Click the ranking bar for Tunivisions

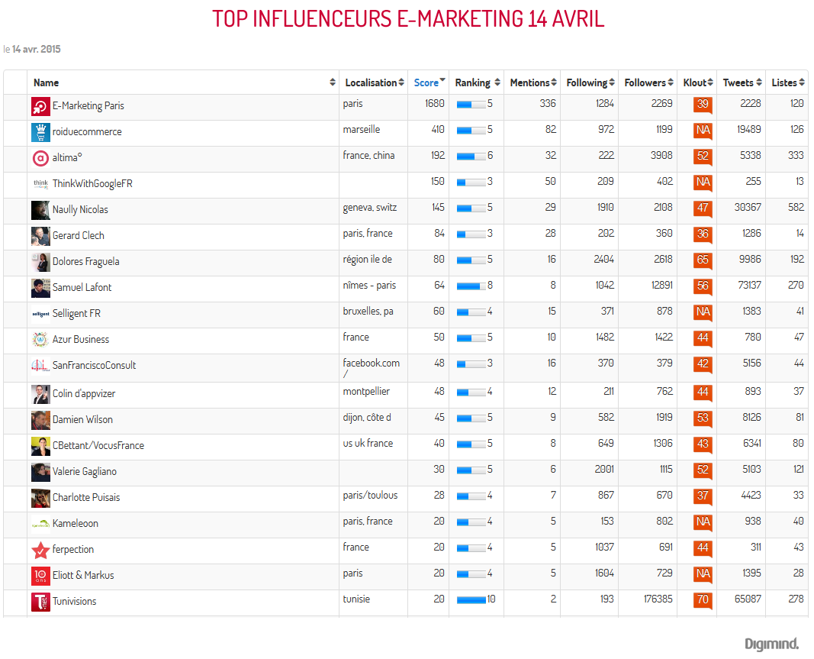pyautogui.click(x=471, y=600)
